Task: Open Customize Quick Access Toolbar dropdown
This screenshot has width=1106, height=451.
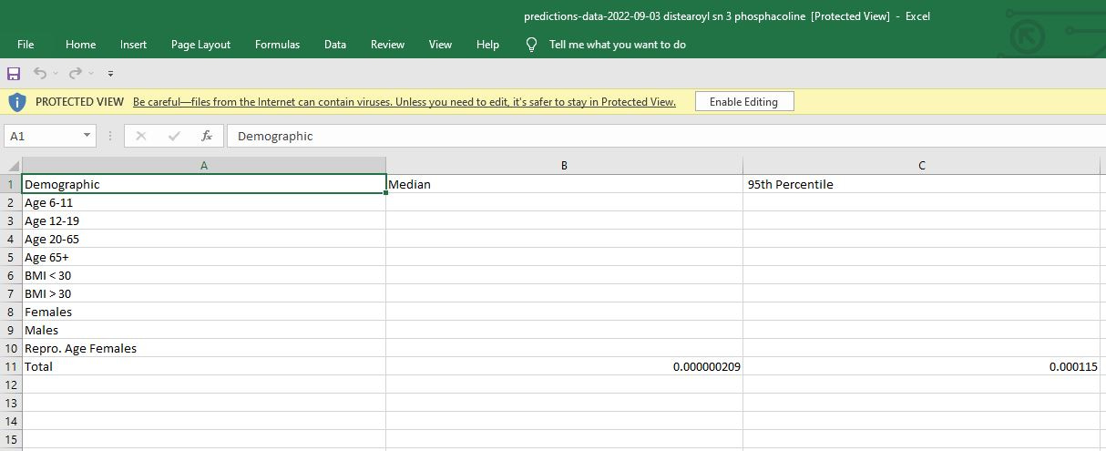Action: (110, 73)
